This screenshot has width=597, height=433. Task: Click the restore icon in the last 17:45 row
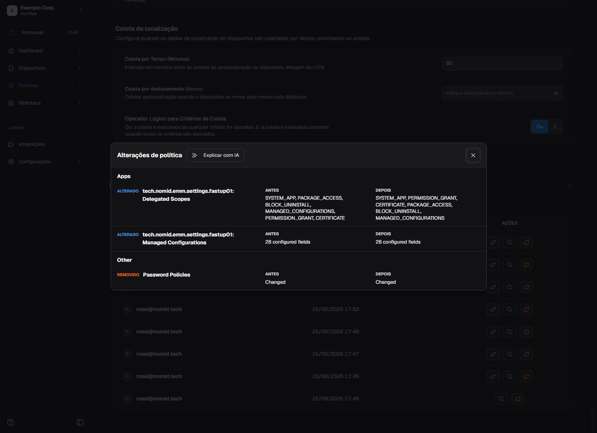coord(518,399)
